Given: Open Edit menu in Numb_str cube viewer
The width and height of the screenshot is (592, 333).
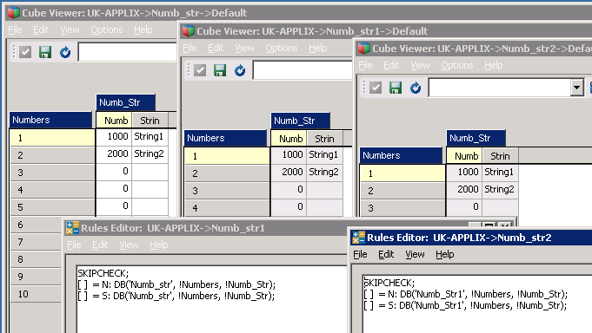Looking at the screenshot, I should (x=41, y=29).
